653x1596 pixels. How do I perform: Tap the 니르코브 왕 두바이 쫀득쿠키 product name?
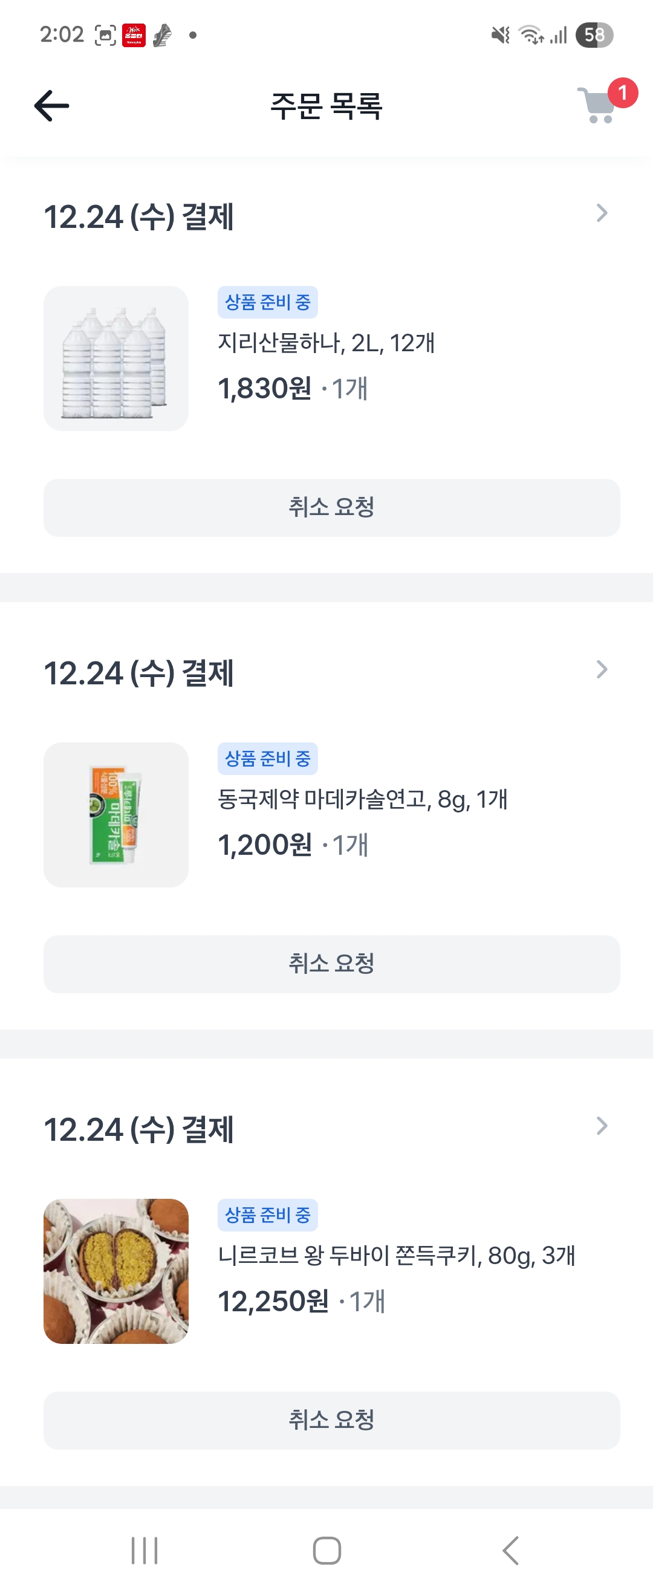pyautogui.click(x=397, y=1255)
